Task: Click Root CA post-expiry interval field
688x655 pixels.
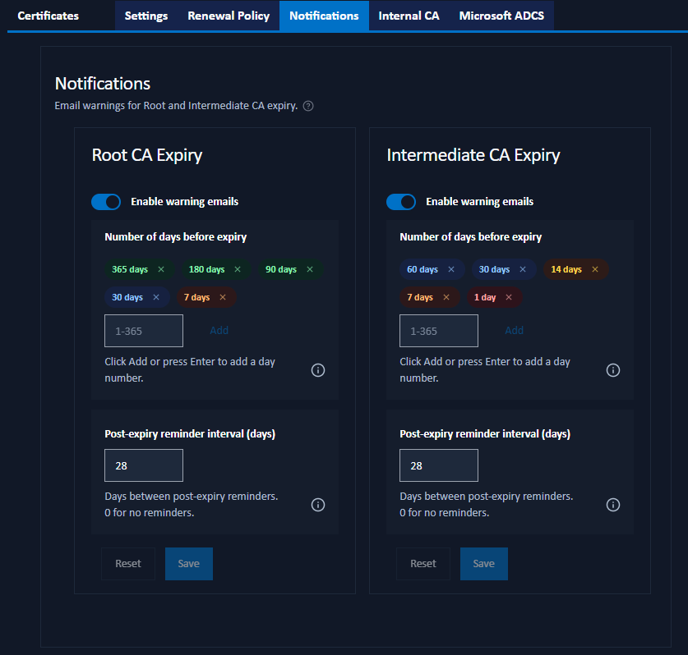Action: coord(144,465)
